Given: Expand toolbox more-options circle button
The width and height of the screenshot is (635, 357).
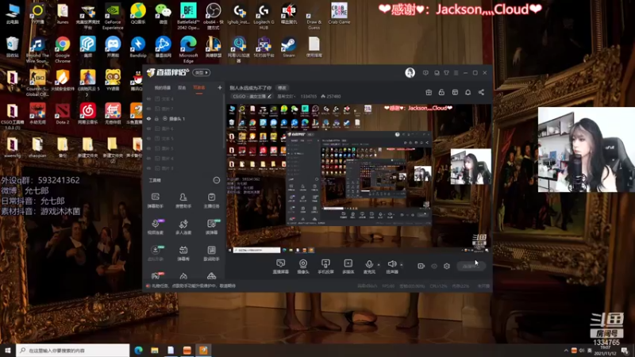Looking at the screenshot, I should pyautogui.click(x=217, y=180).
